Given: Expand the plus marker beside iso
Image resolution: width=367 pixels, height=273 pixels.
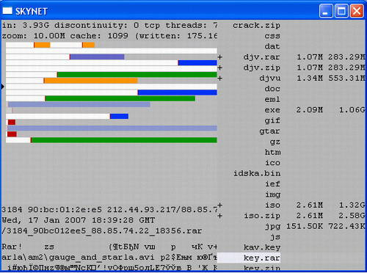Looking at the screenshot, I should click(x=220, y=205).
